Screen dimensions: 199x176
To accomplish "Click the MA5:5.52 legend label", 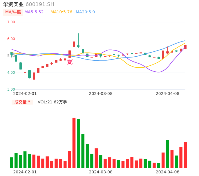I will tap(34, 12).
